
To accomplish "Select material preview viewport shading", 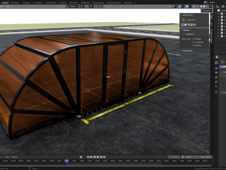I will point(204,7).
